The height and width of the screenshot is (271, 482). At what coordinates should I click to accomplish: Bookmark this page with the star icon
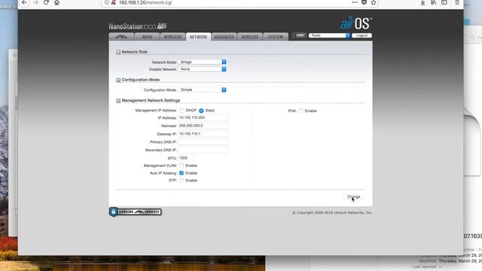(x=374, y=2)
